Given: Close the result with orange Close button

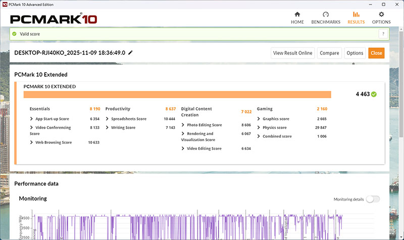Looking at the screenshot, I should pos(376,53).
